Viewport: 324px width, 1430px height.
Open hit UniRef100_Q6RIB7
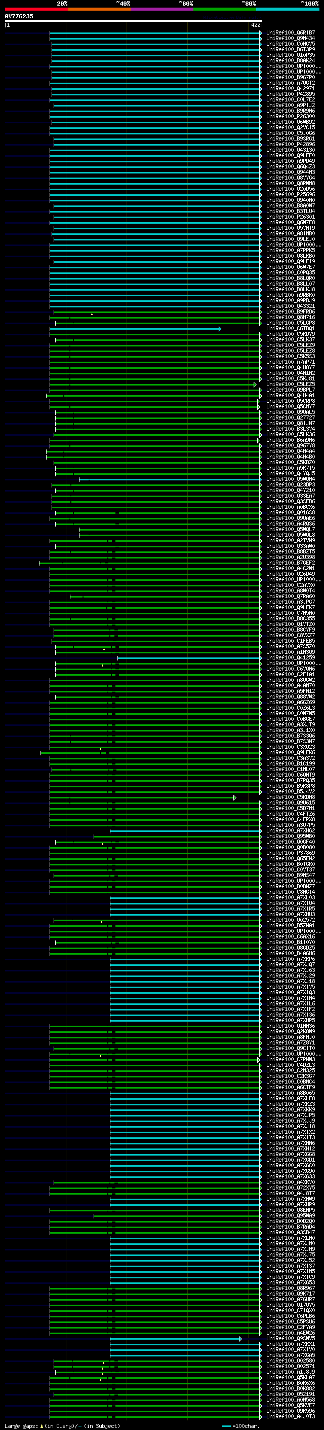coord(291,33)
